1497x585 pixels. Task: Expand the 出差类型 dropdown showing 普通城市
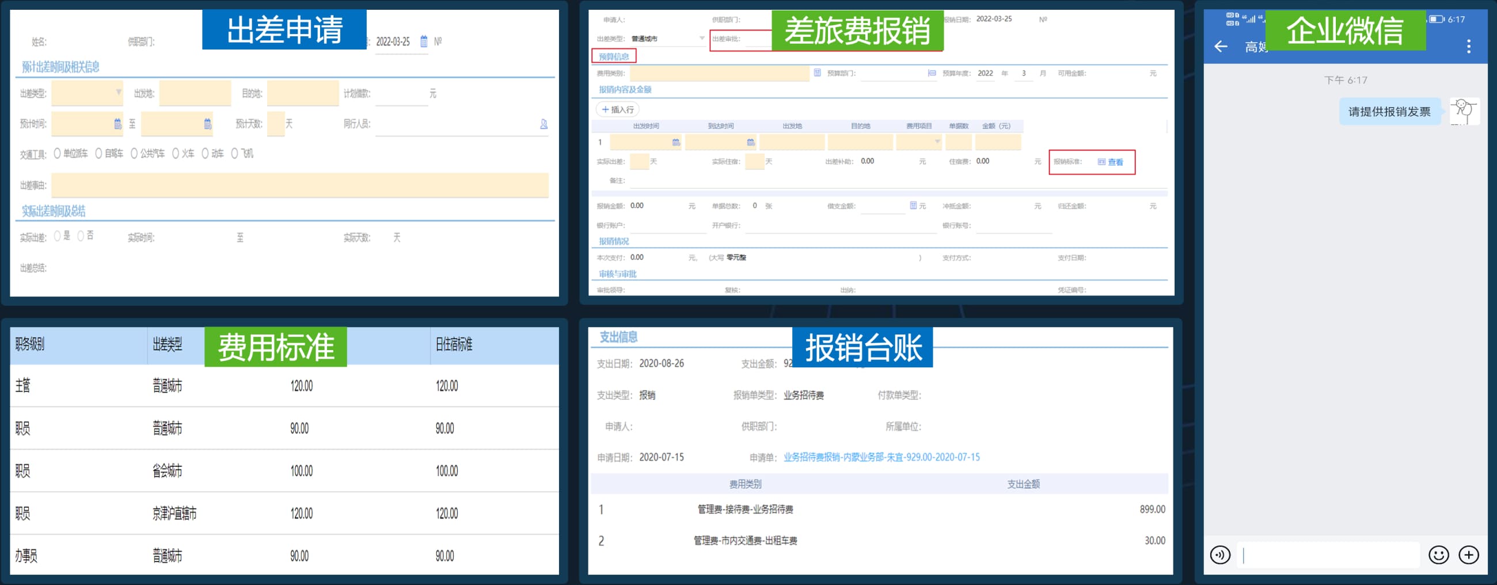pyautogui.click(x=702, y=39)
